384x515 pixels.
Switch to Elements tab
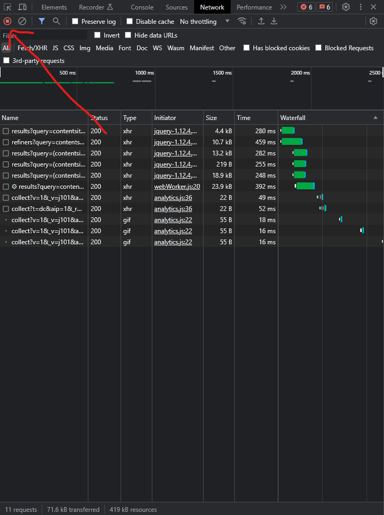54,7
